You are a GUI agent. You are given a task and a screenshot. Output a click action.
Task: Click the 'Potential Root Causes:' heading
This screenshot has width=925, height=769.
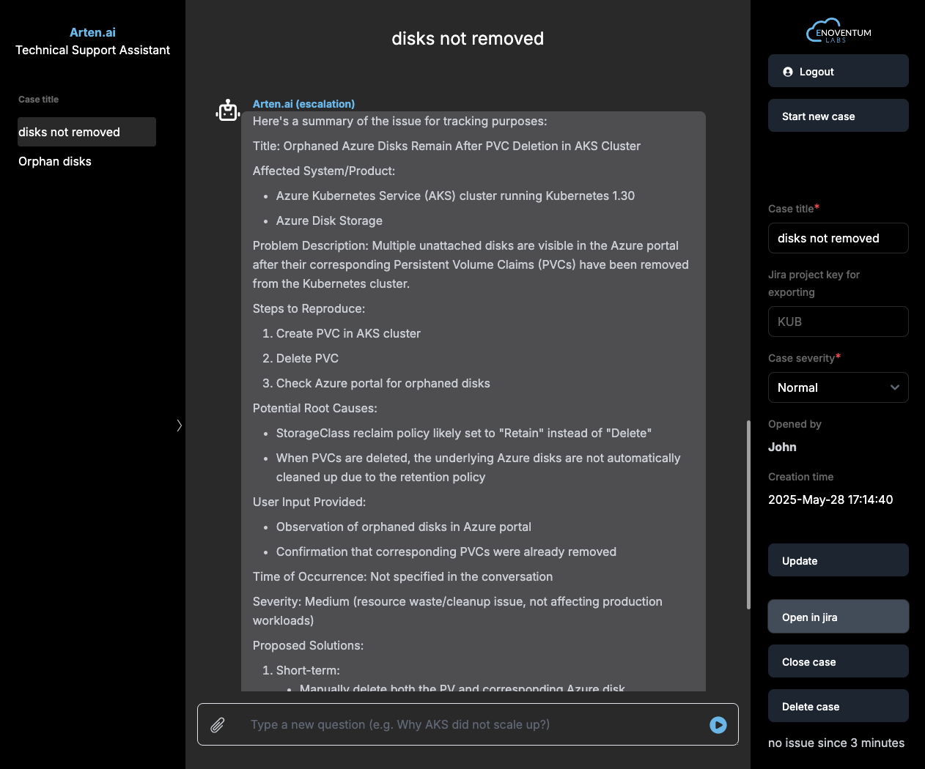click(315, 408)
